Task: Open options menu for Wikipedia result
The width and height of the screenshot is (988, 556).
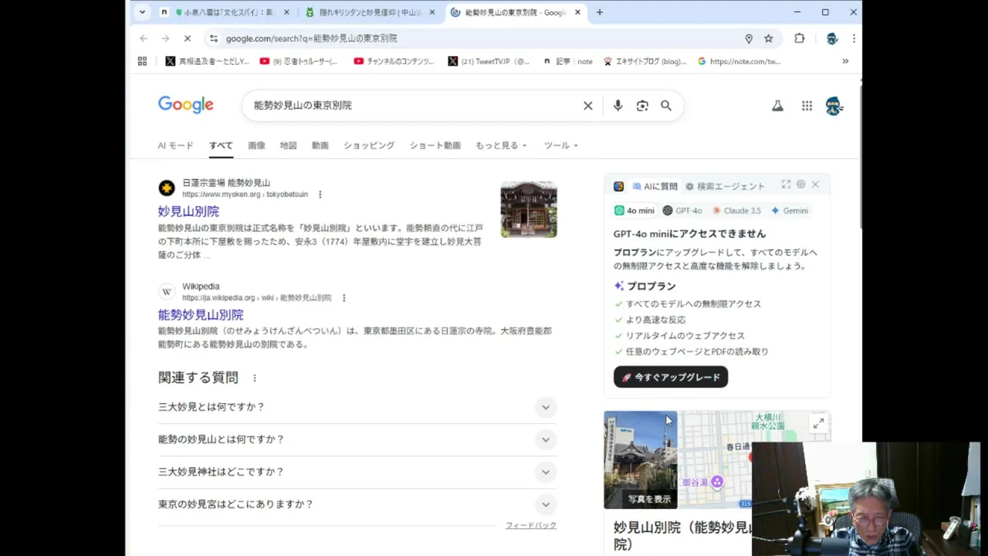Action: [x=344, y=298]
